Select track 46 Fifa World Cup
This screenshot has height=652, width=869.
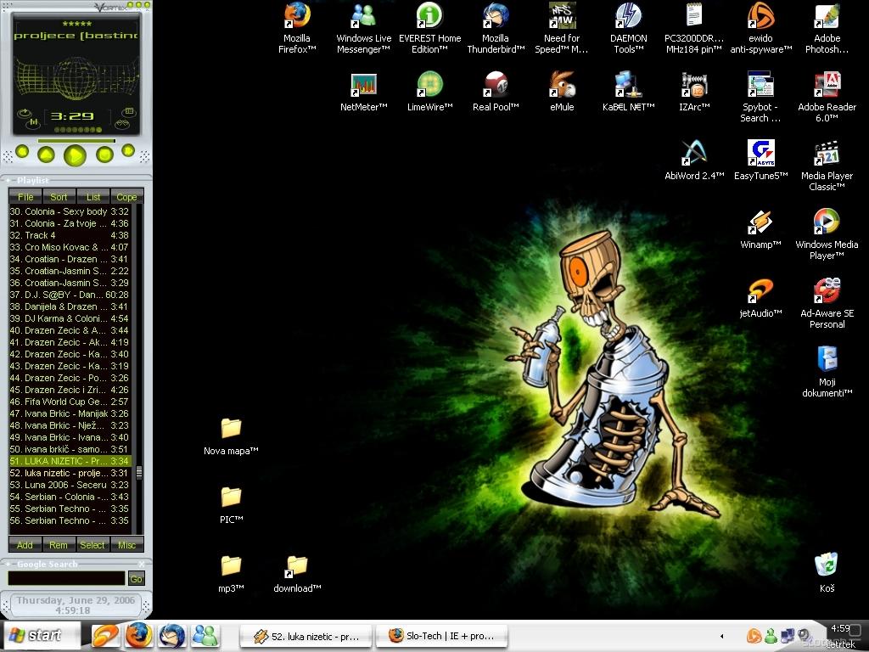(70, 402)
